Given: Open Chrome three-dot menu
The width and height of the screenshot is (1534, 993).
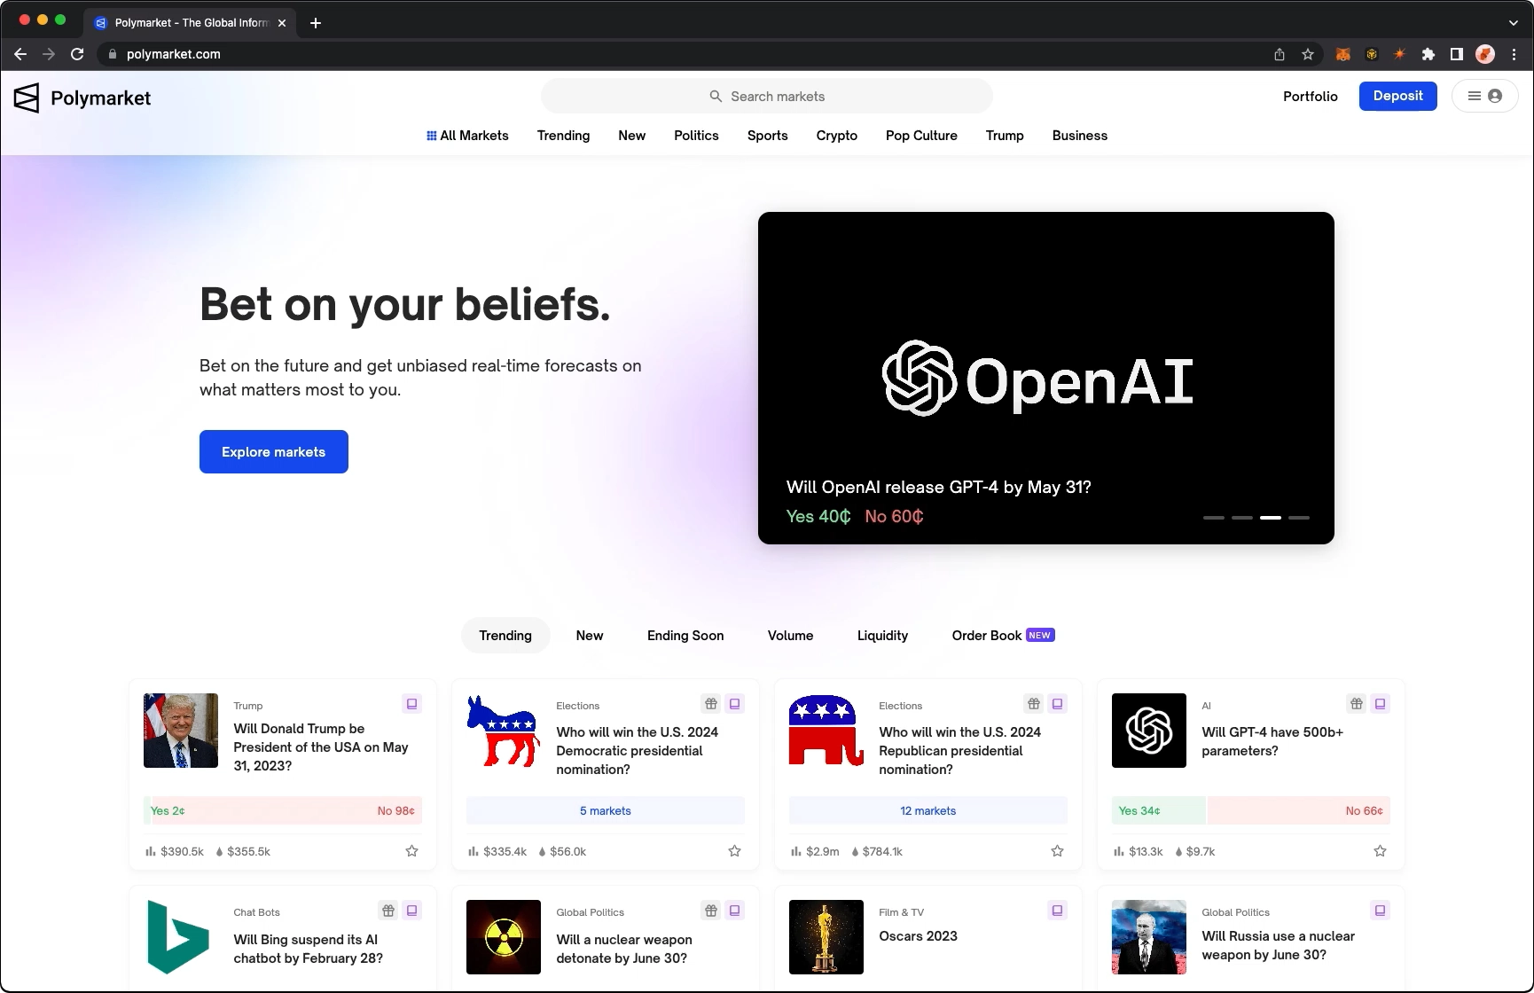Looking at the screenshot, I should coord(1514,54).
